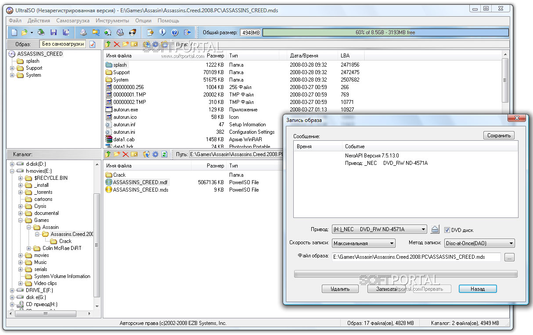Expand the d-disk(D:) drive node
Viewport: 533px width, 335px height.
(12, 164)
